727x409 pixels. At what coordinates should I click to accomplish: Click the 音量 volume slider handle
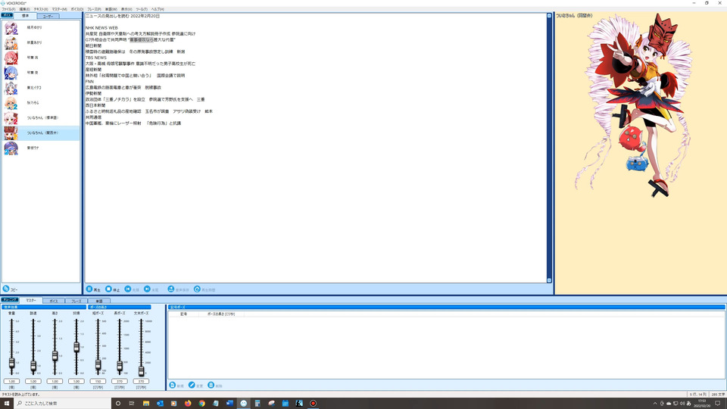click(11, 363)
